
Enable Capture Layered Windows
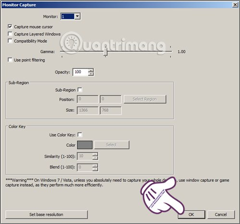pos(10,34)
